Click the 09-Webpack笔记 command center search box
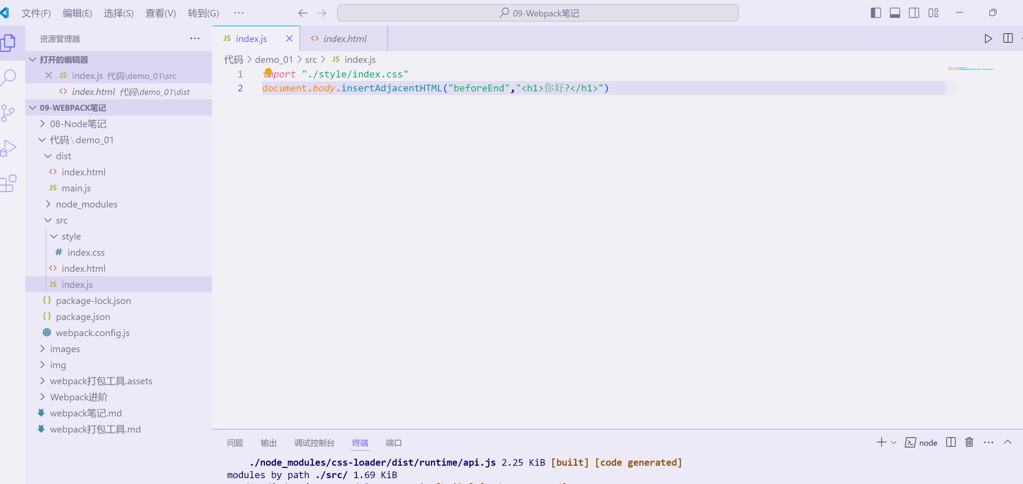Screen dimensions: 1023x484 click(538, 13)
